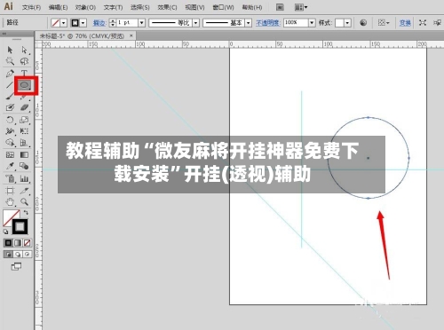444x330 pixels.
Task: Select the Lasso tool
Action: pyautogui.click(x=24, y=61)
